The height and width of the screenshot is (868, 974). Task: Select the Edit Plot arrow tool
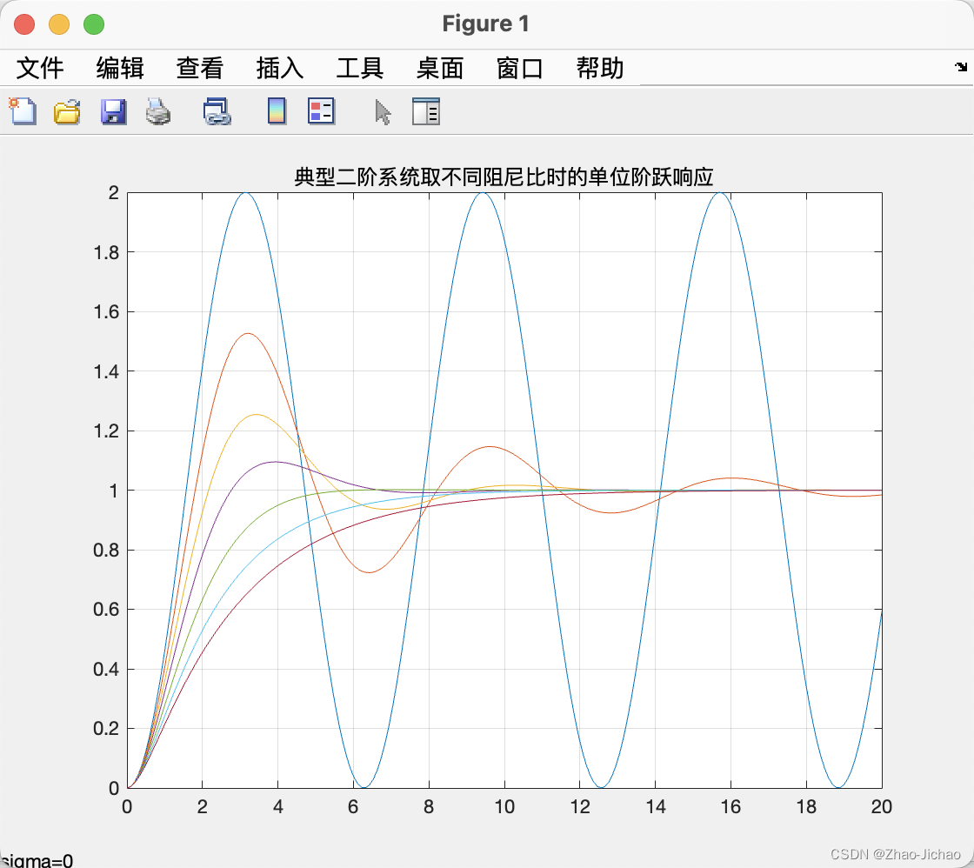click(384, 112)
